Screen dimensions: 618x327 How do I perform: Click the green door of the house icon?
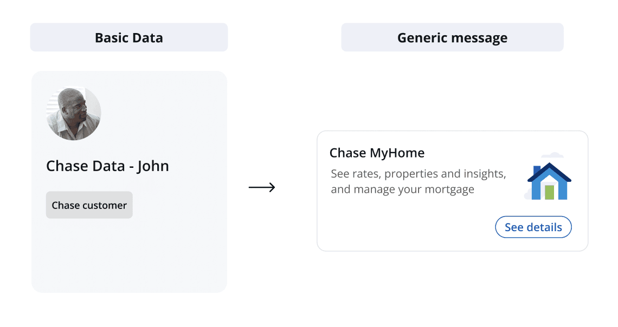(549, 192)
